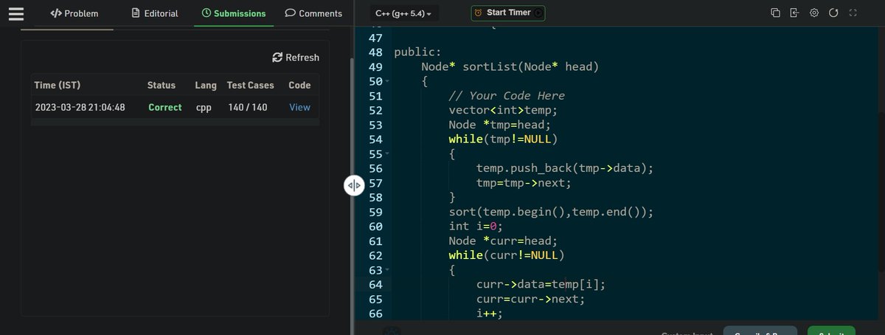Click the panel splitter handle icon
This screenshot has width=885, height=335.
[354, 185]
